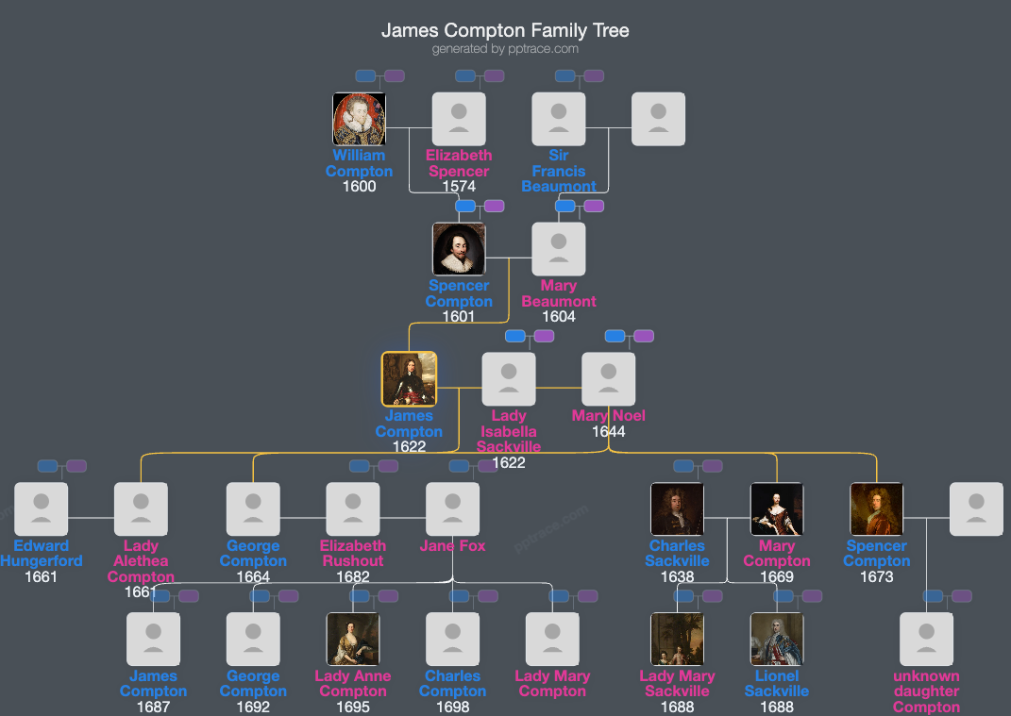Toggle the blue pill above James Compton 1687
Image resolution: width=1011 pixels, height=716 pixels.
coord(160,596)
